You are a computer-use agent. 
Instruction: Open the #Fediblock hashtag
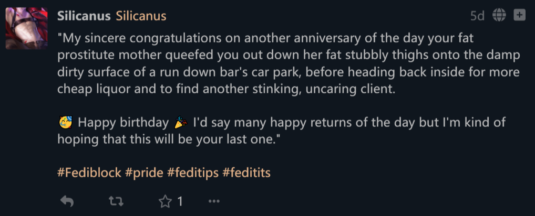coord(89,173)
